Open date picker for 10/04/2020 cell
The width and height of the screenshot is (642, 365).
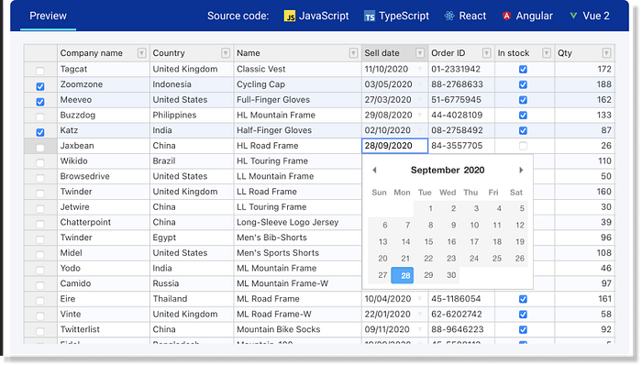click(420, 299)
